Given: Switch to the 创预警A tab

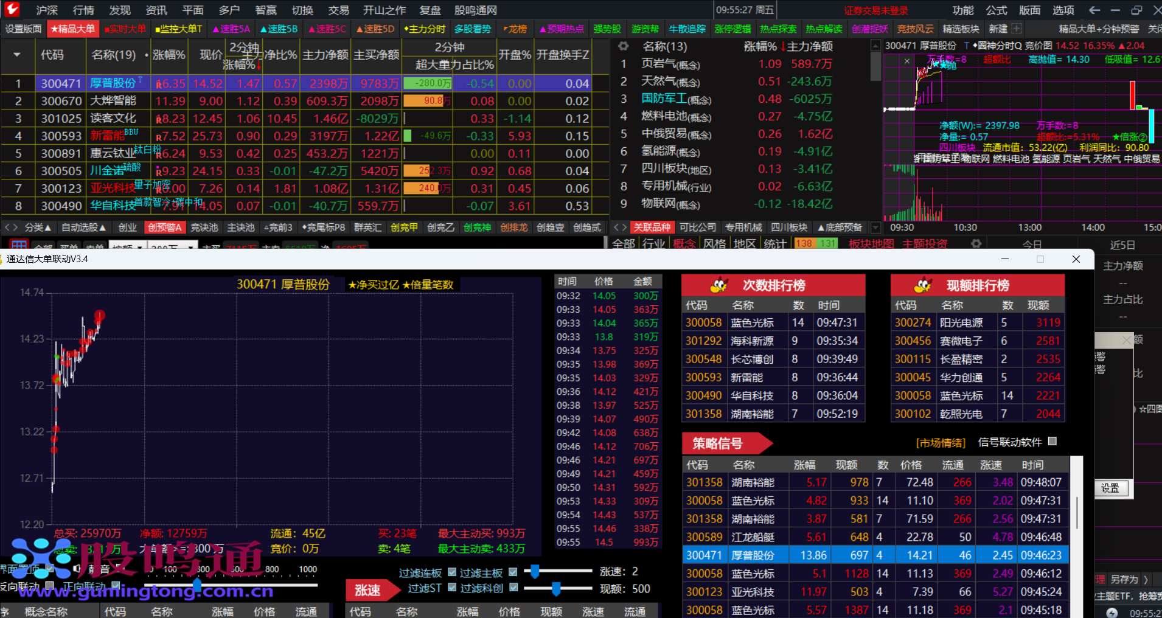Looking at the screenshot, I should (165, 227).
